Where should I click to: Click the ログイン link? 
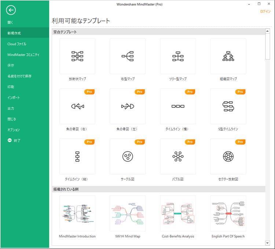pos(265,12)
